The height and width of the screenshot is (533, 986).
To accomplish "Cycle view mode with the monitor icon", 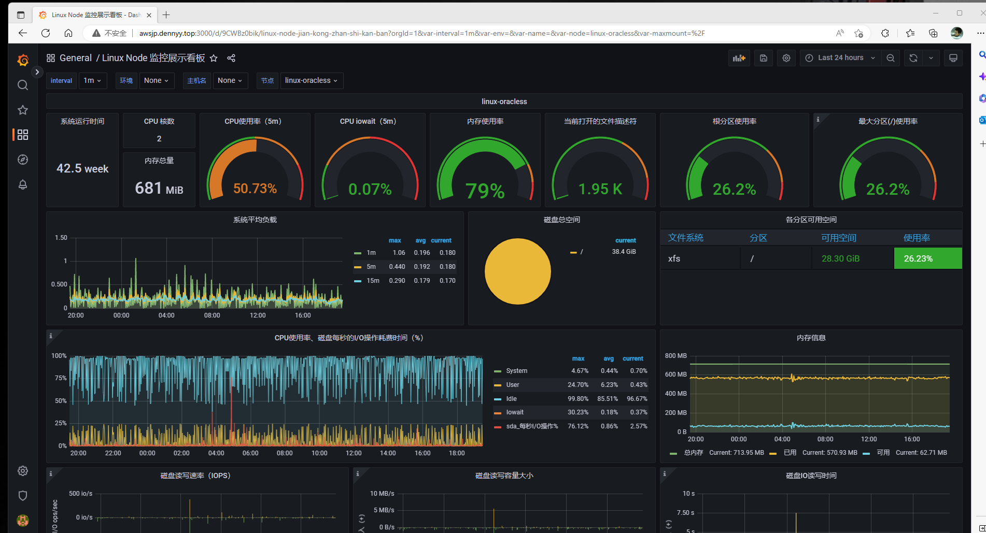I will [953, 58].
